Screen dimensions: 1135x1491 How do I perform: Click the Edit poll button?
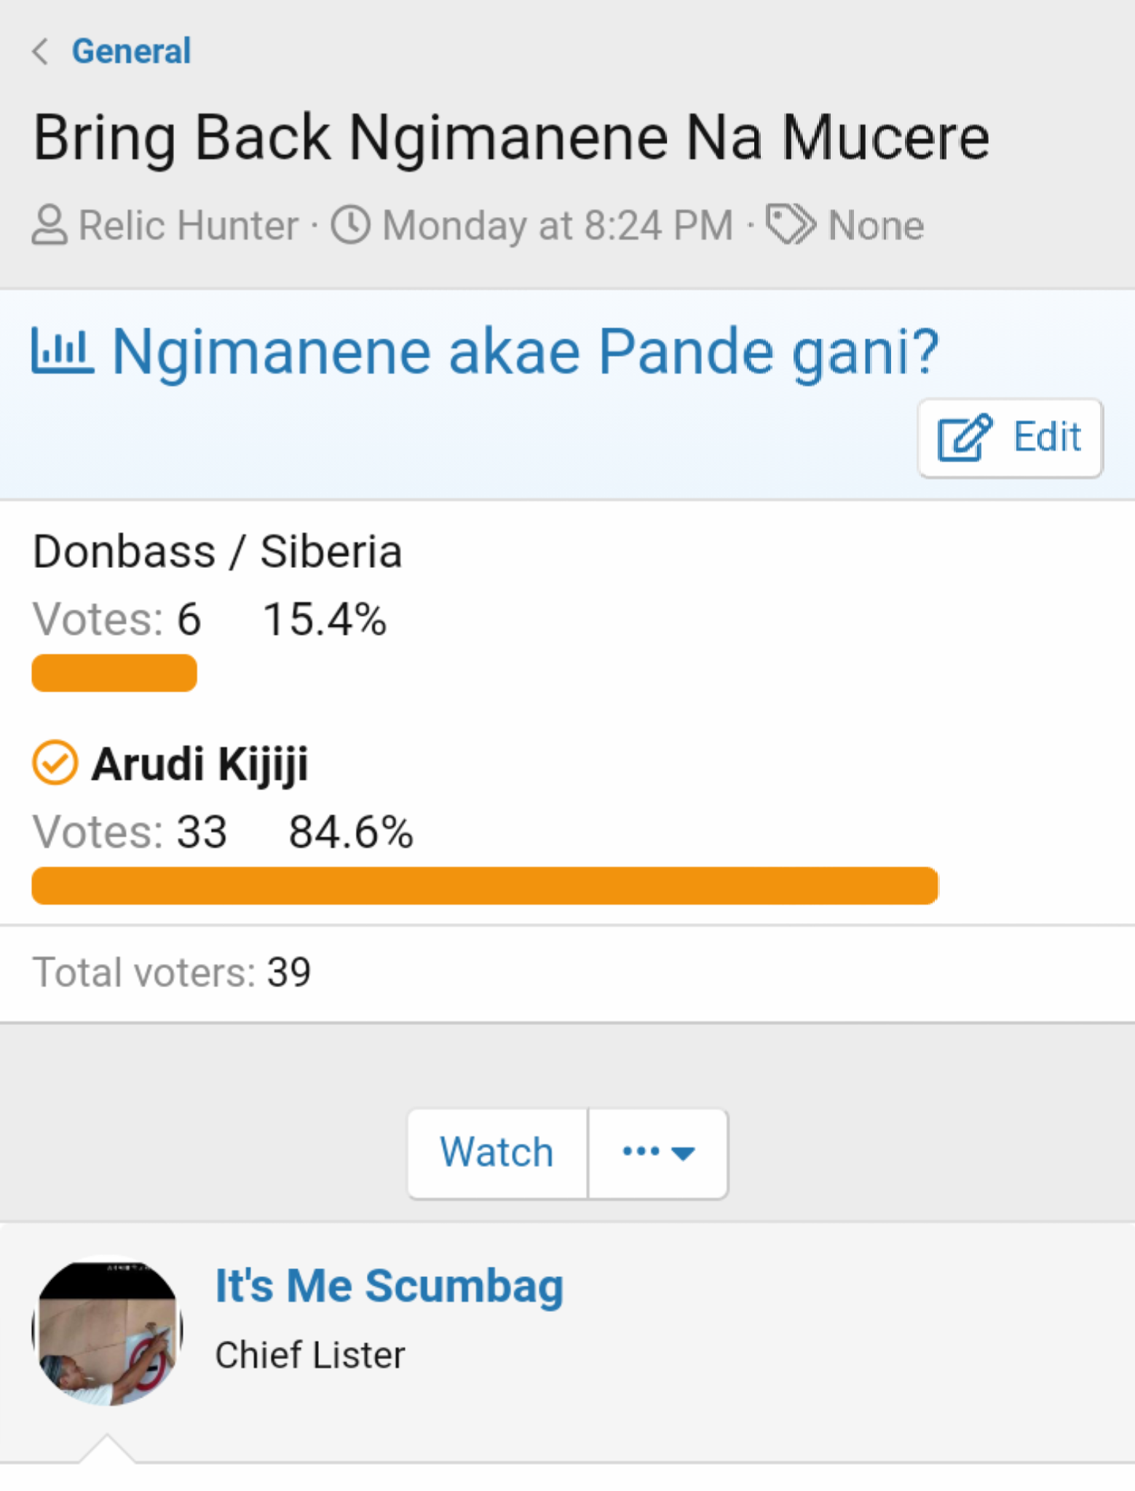[1010, 438]
